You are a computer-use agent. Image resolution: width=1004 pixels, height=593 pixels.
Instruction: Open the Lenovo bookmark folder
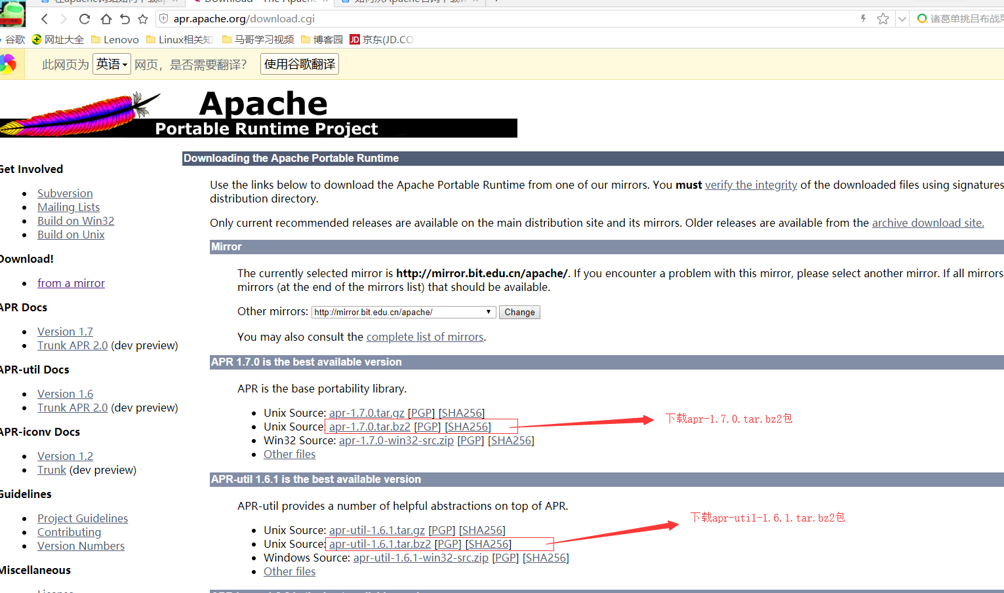point(115,39)
